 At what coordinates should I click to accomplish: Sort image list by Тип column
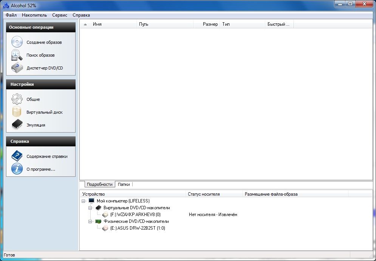click(243, 24)
